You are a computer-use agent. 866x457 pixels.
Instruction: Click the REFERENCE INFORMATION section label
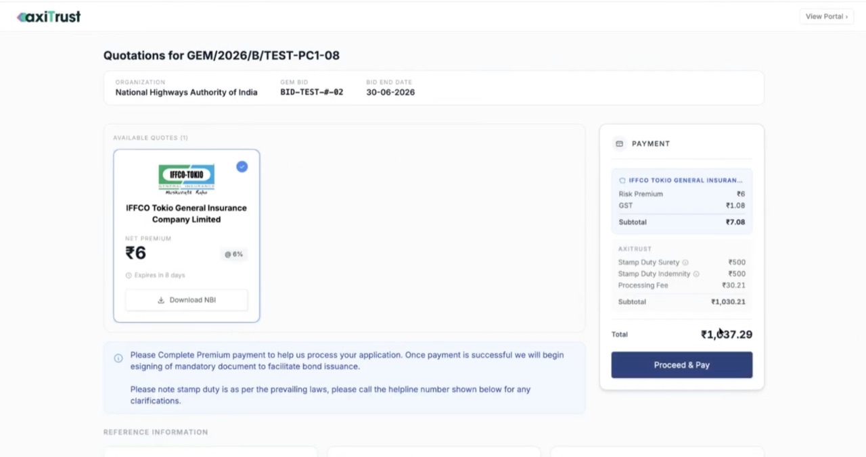tap(156, 432)
